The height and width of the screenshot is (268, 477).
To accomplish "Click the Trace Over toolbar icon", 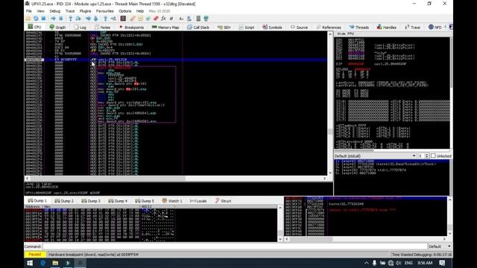I will [x=96, y=19].
